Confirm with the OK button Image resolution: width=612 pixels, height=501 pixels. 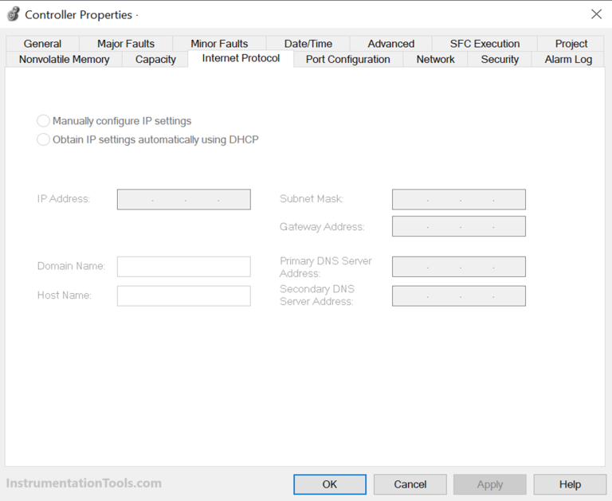click(x=330, y=484)
